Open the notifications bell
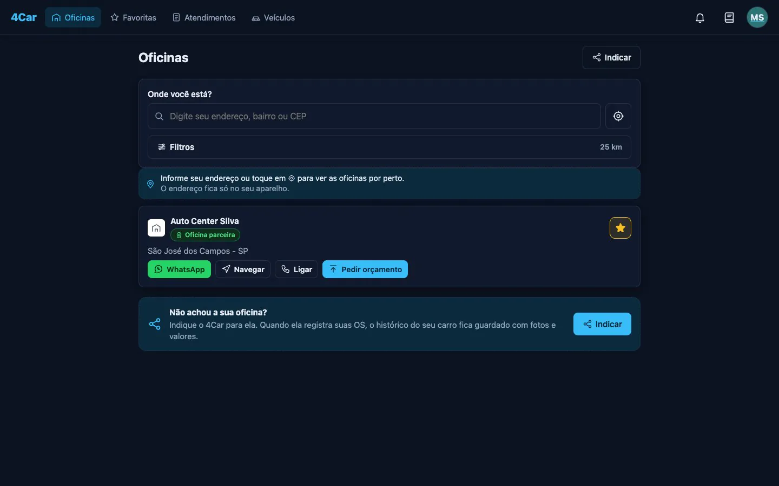Image resolution: width=779 pixels, height=486 pixels. click(700, 18)
